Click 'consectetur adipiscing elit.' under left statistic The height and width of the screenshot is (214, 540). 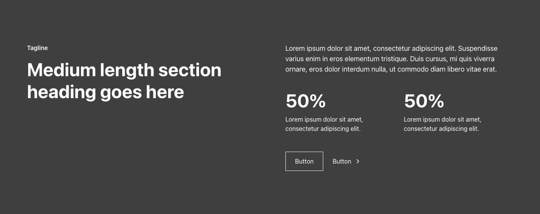click(323, 129)
